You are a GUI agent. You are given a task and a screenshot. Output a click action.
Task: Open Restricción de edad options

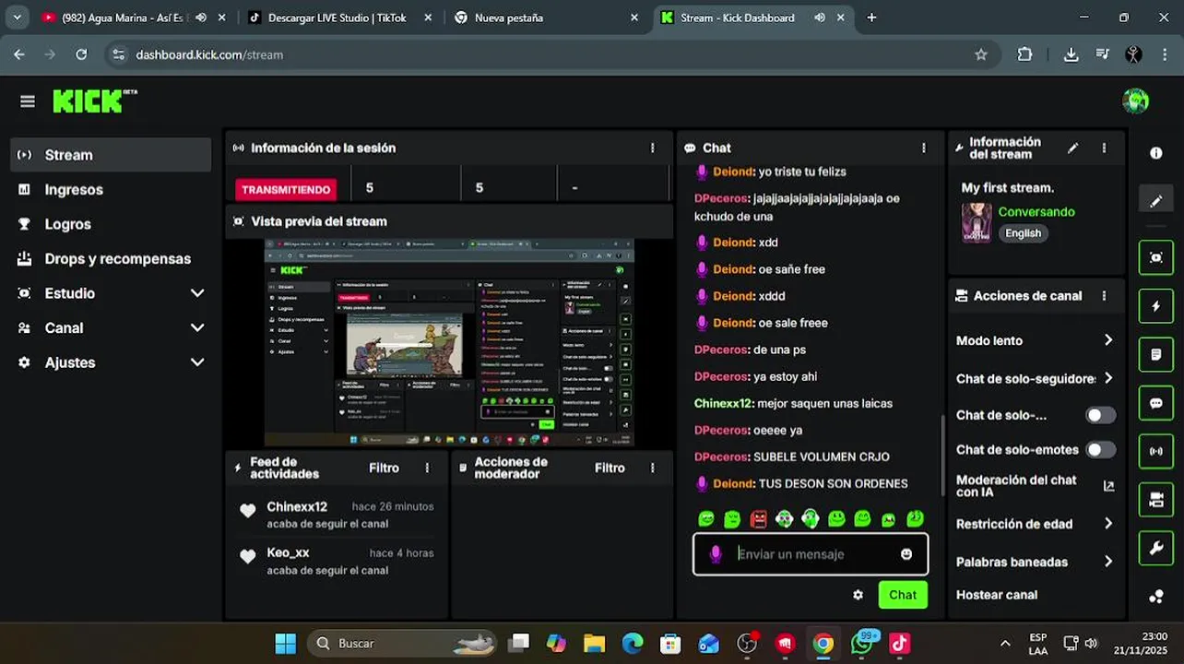(x=1035, y=524)
